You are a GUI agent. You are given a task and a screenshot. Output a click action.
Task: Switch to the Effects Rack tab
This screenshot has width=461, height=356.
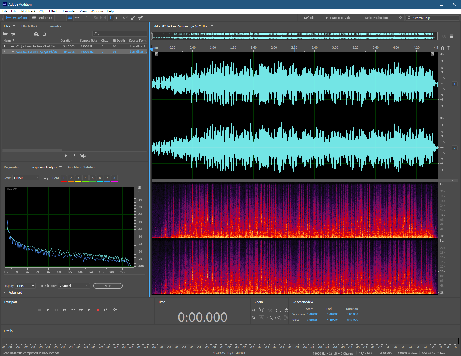point(29,26)
